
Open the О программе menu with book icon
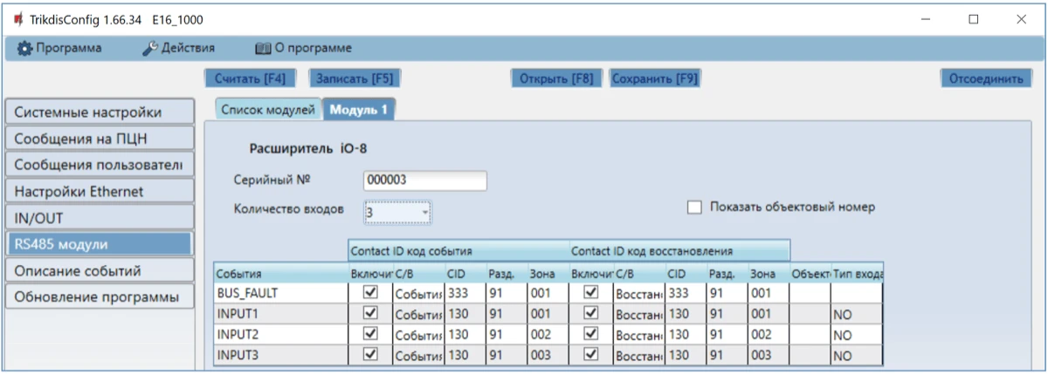[x=302, y=48]
